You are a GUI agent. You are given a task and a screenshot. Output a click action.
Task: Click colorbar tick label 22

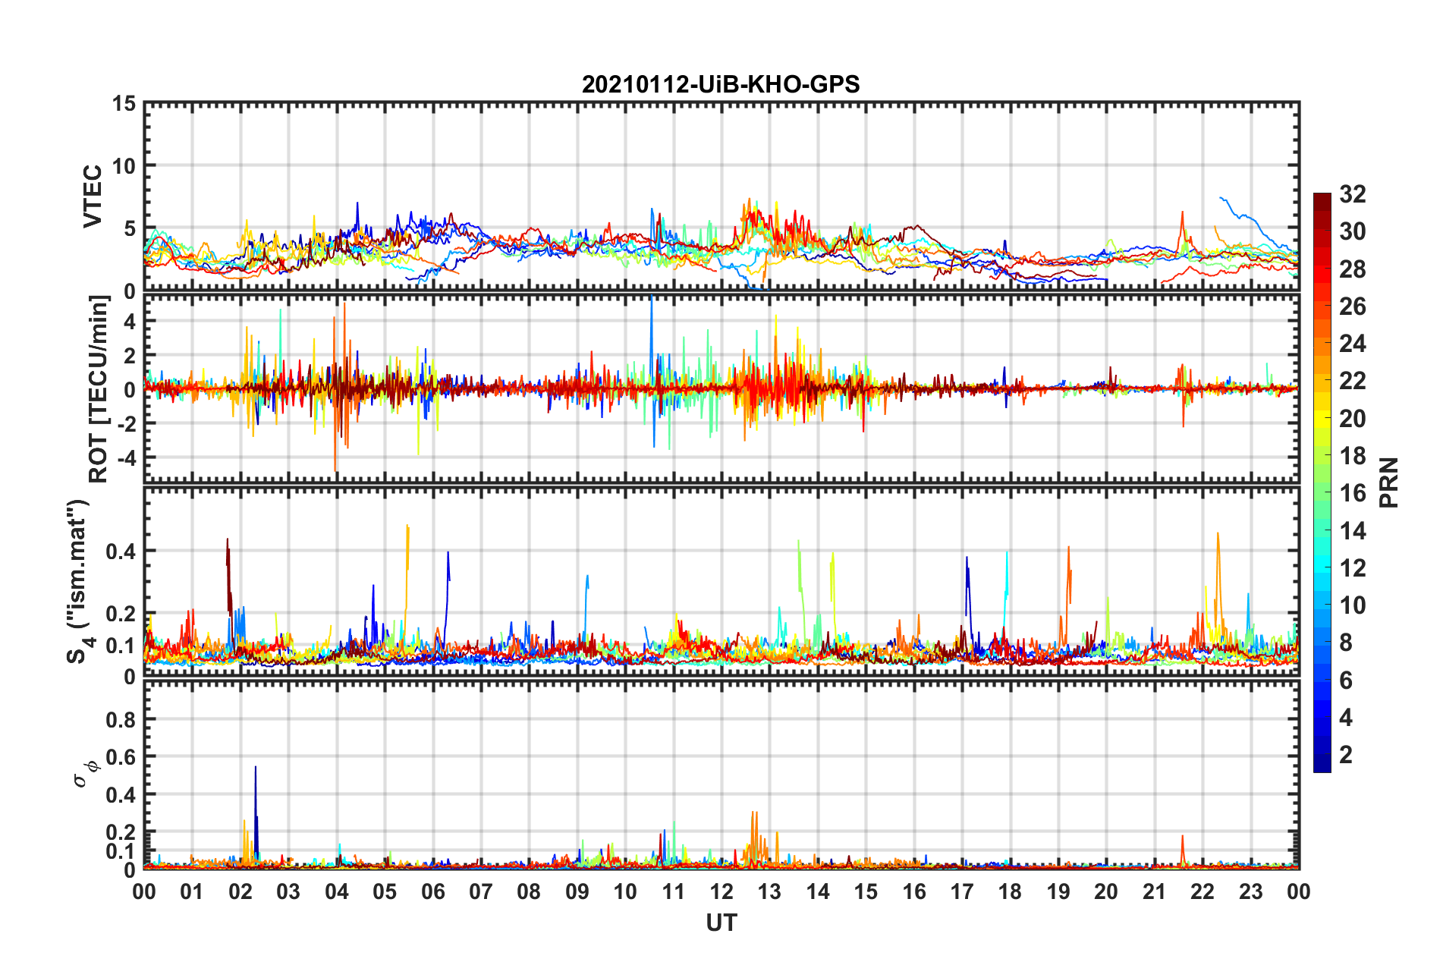pyautogui.click(x=1352, y=381)
